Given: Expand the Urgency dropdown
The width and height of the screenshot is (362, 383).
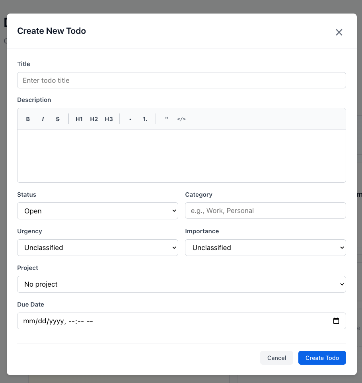Looking at the screenshot, I should click(x=97, y=248).
